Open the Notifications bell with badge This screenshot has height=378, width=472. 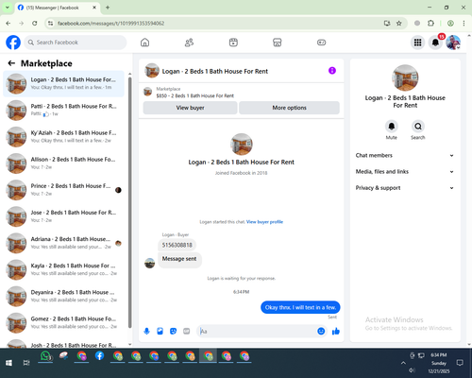point(435,43)
